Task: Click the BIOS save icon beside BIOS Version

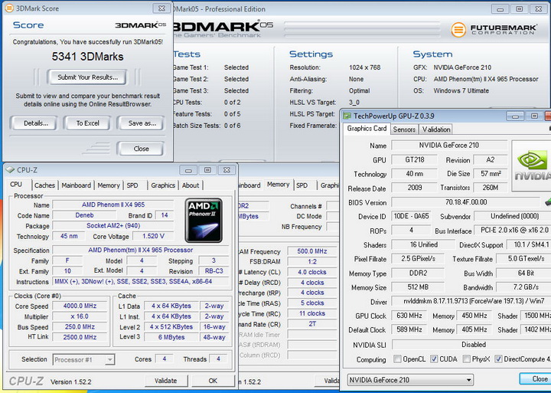Action: pyautogui.click(x=546, y=202)
